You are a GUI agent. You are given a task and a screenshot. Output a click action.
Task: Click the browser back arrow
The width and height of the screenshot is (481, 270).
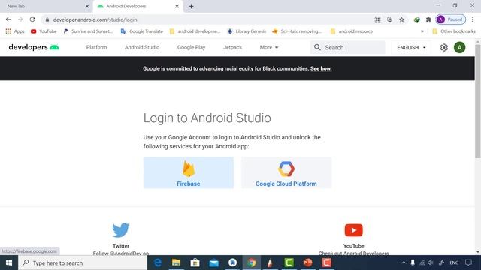point(8,19)
